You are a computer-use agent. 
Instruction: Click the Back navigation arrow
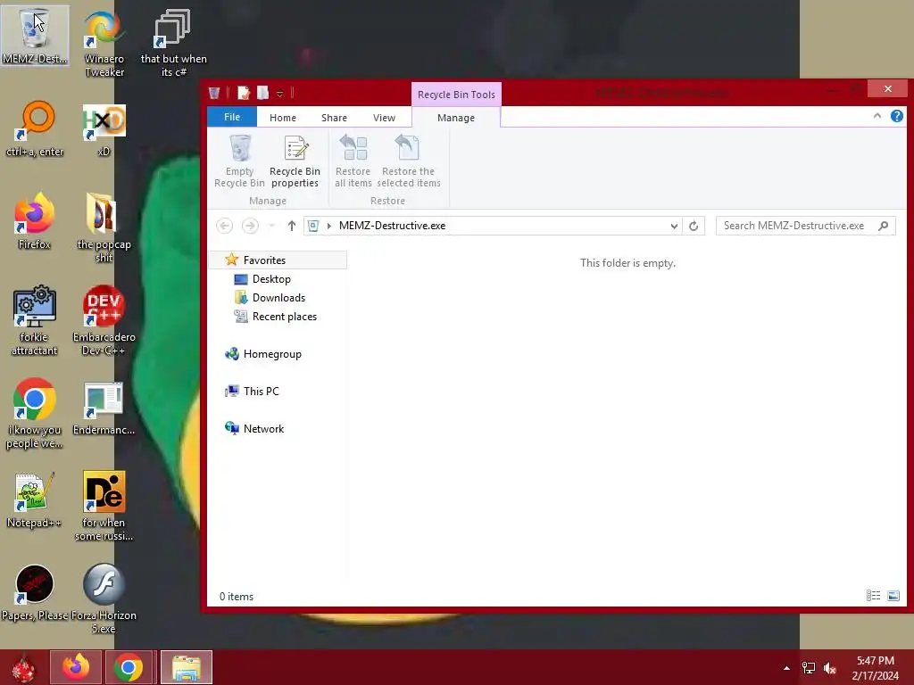(224, 226)
